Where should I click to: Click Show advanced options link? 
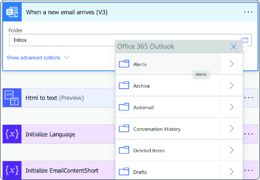[x=38, y=58]
